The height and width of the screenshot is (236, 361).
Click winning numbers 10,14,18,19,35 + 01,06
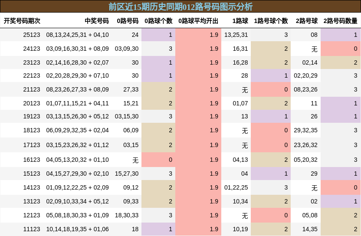tap(77, 229)
